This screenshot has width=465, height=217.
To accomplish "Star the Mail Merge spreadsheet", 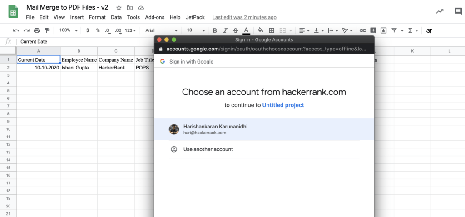I will pyautogui.click(x=119, y=8).
